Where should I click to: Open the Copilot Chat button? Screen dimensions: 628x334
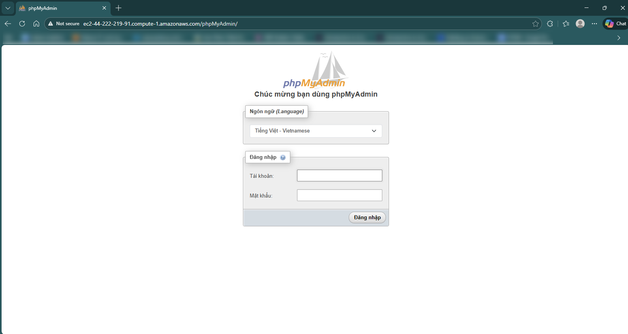click(x=615, y=24)
